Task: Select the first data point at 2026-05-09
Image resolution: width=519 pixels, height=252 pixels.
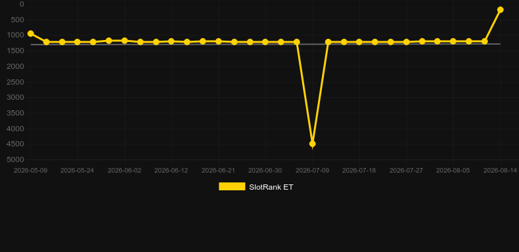Action: (31, 33)
